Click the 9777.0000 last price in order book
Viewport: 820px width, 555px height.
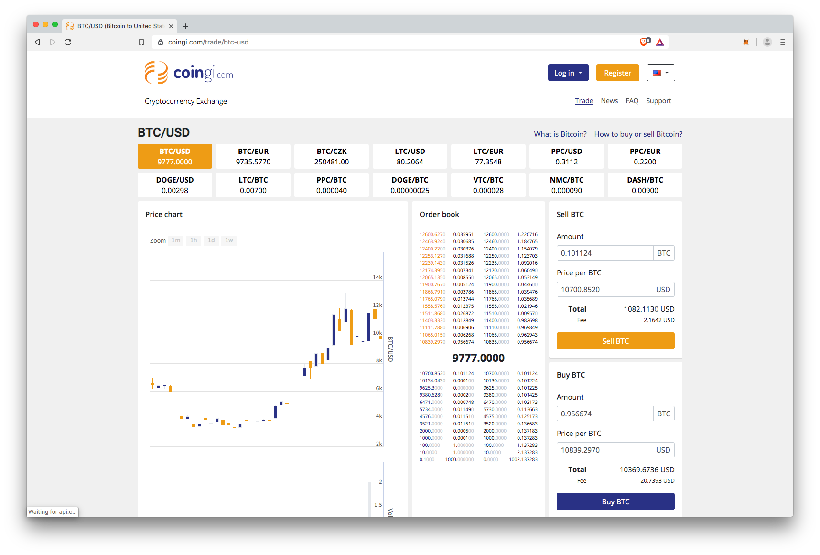click(478, 358)
